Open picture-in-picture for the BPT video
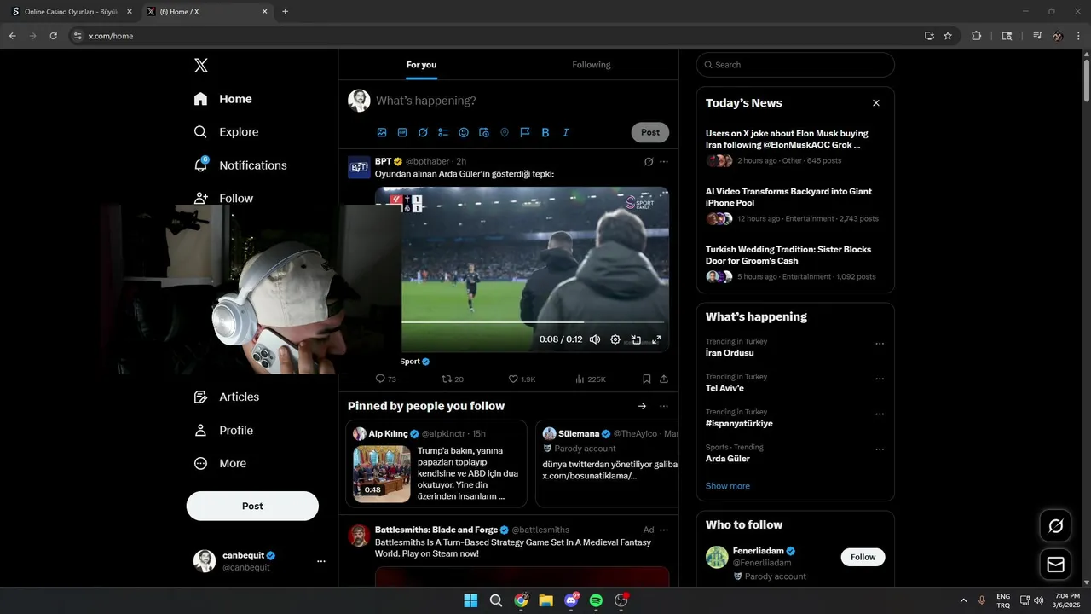1091x614 pixels. (x=636, y=339)
